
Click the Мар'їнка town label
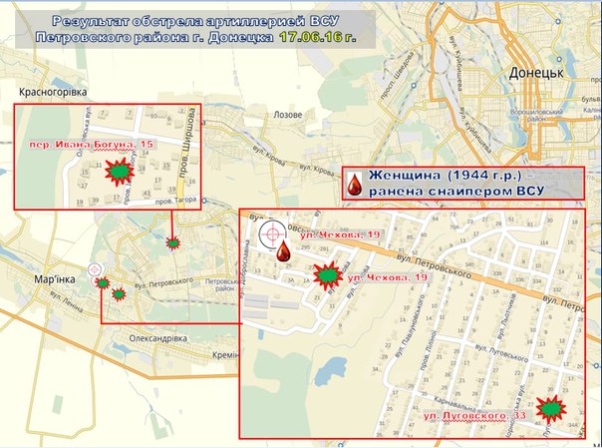55,279
